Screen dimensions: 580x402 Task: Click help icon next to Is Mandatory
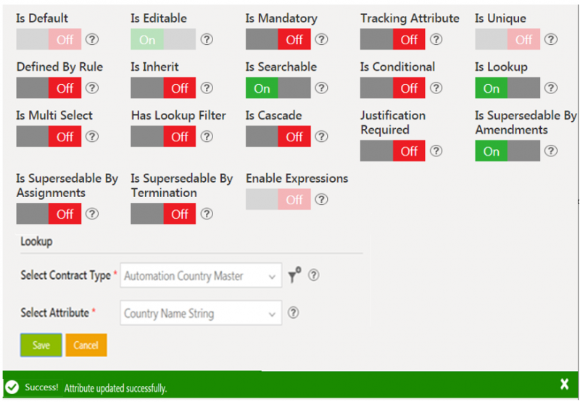(322, 40)
